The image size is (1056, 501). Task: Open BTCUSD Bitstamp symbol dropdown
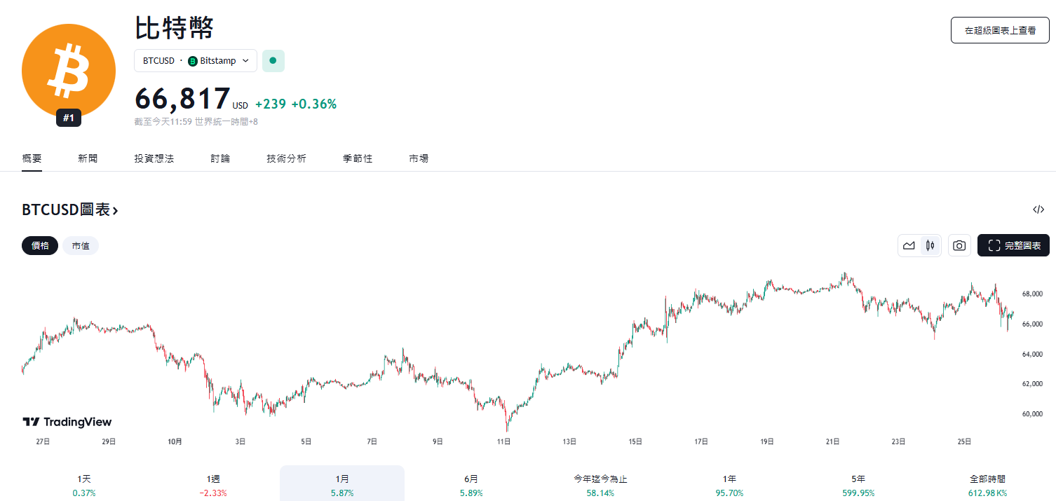point(196,61)
